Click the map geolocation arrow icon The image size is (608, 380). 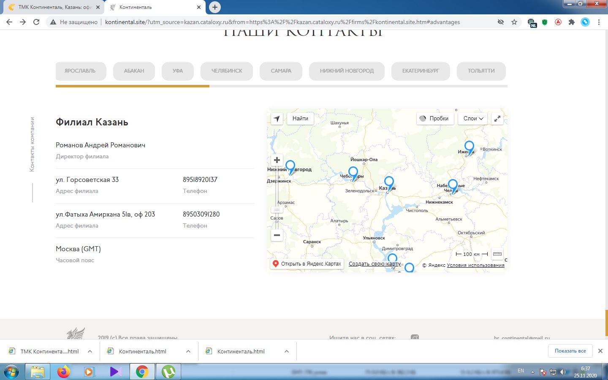[x=277, y=119]
